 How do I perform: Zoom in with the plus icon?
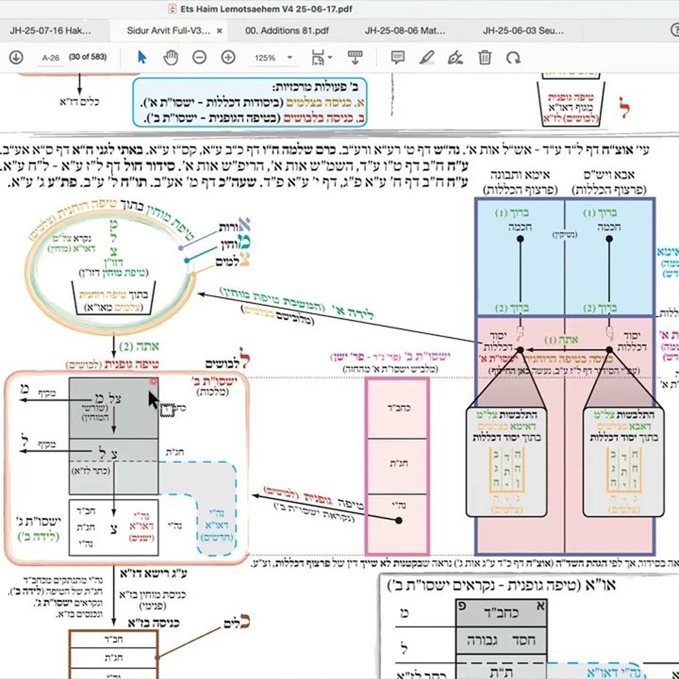click(x=228, y=57)
